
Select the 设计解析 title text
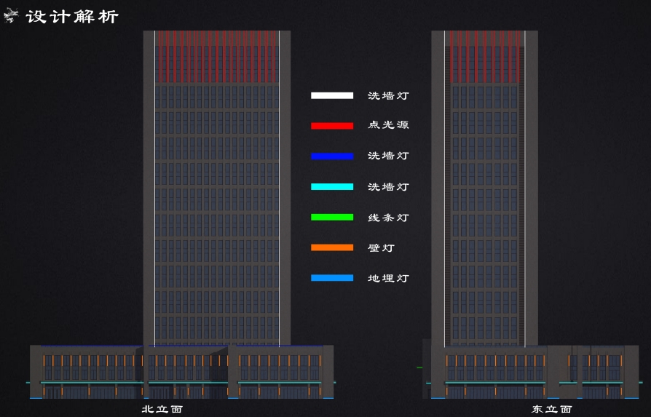[x=72, y=16]
